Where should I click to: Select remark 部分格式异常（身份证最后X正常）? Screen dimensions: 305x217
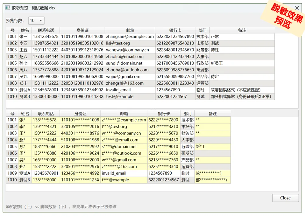click(242, 97)
